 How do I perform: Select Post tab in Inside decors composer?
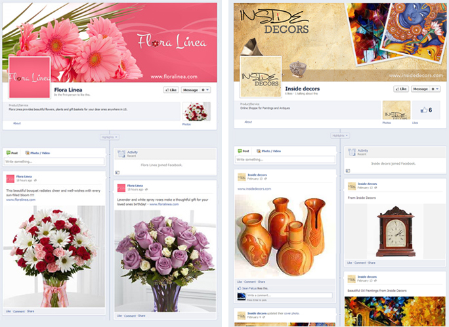point(244,151)
